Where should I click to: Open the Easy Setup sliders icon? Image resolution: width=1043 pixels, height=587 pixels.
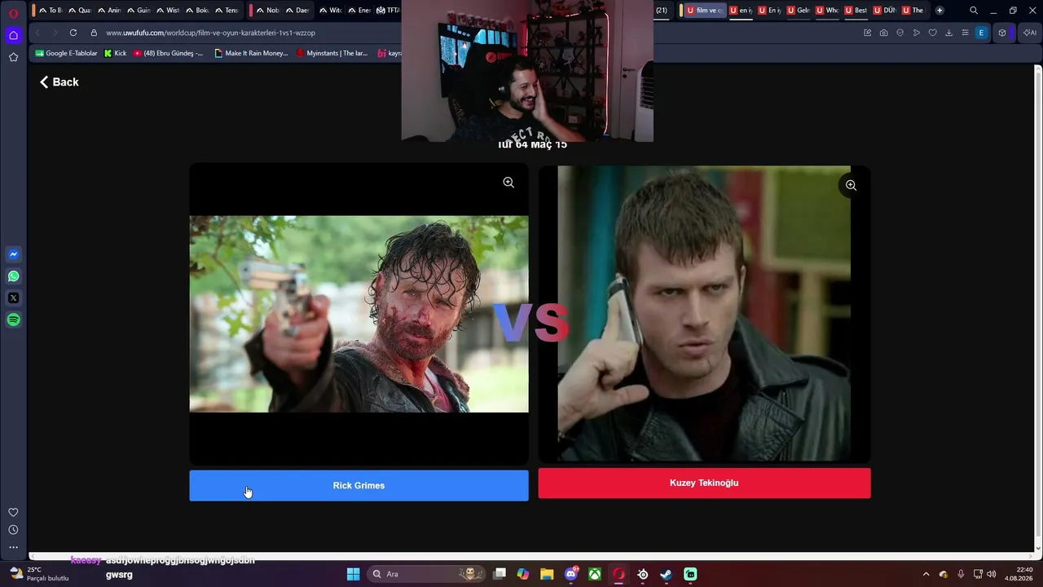pos(965,33)
